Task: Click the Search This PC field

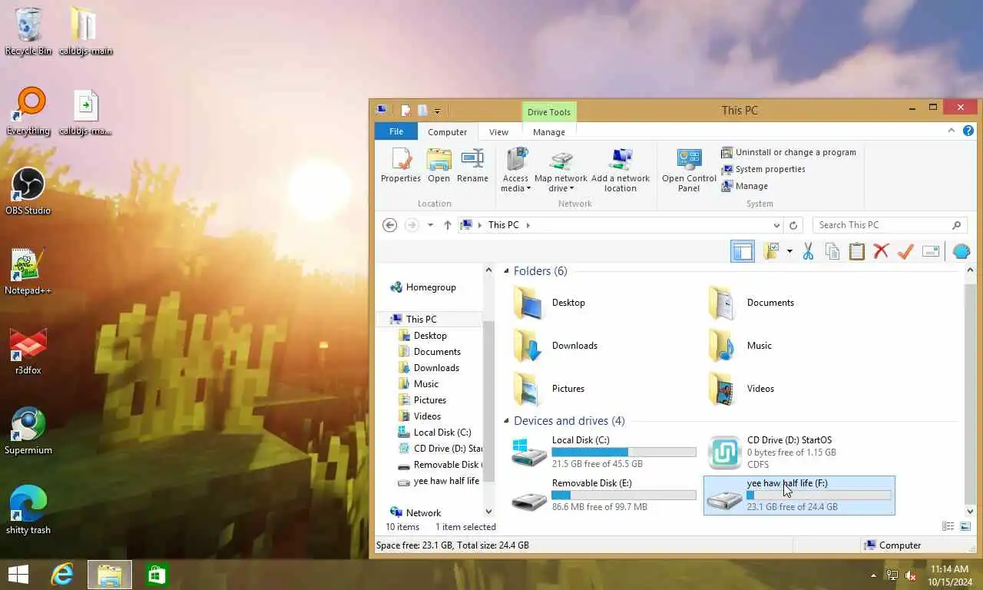Action: 889,225
